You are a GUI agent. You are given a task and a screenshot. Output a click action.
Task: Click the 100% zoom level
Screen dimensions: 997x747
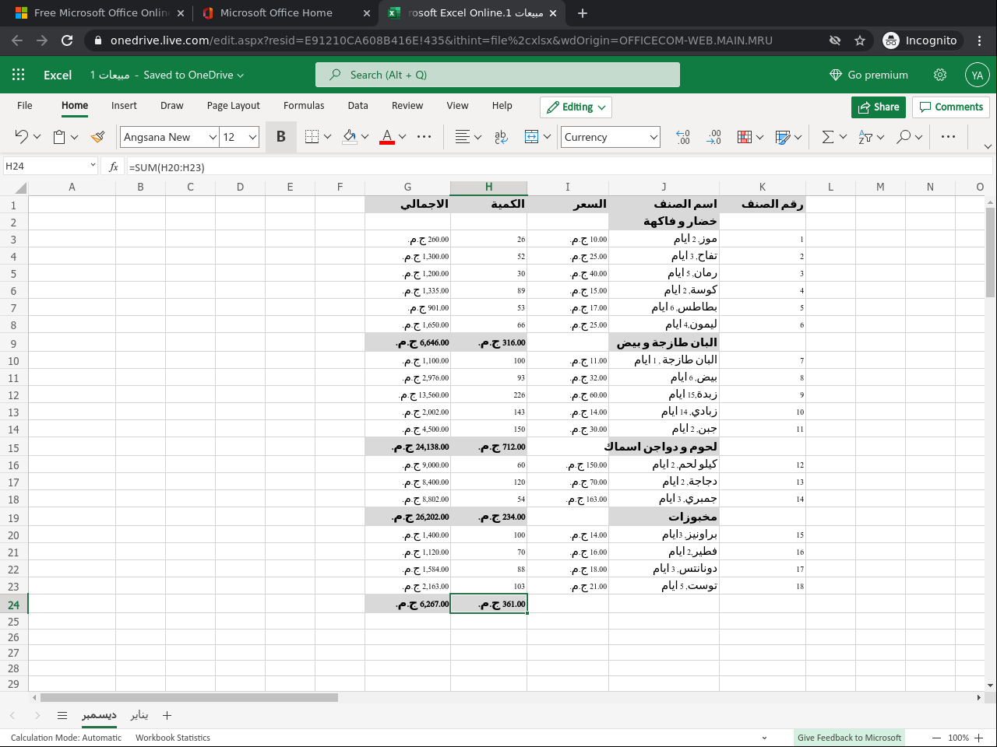tap(959, 738)
